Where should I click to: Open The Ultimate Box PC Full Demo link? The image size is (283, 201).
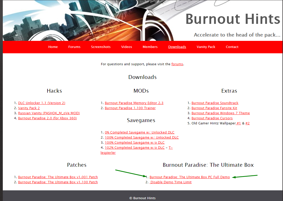[190, 177]
